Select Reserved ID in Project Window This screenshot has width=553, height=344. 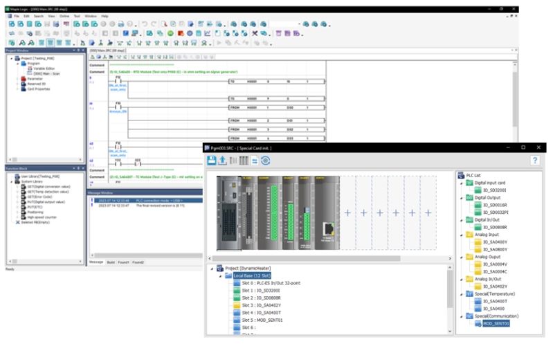[x=36, y=84]
